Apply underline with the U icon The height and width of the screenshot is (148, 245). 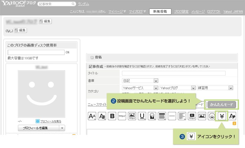coord(142,116)
